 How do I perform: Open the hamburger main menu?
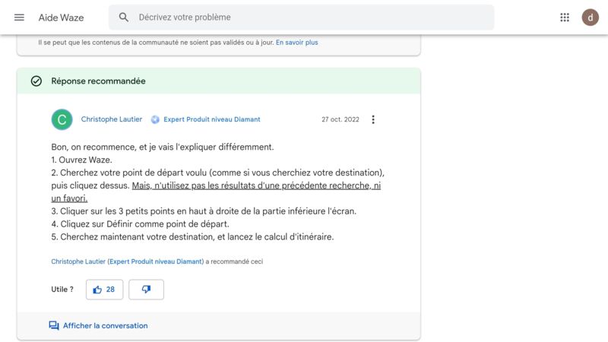[19, 17]
